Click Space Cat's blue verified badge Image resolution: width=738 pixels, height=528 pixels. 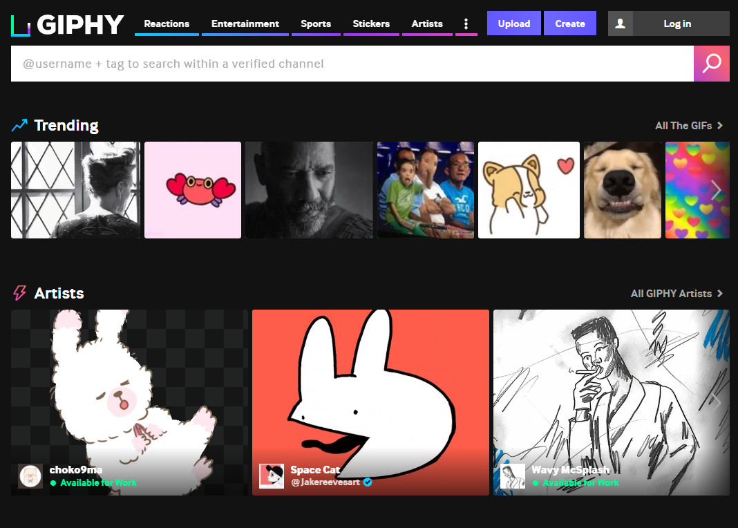[x=368, y=482]
